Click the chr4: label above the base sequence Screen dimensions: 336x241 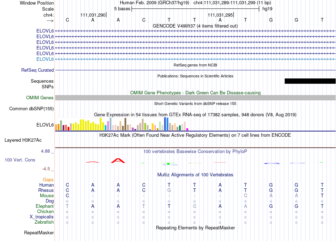coord(48,15)
